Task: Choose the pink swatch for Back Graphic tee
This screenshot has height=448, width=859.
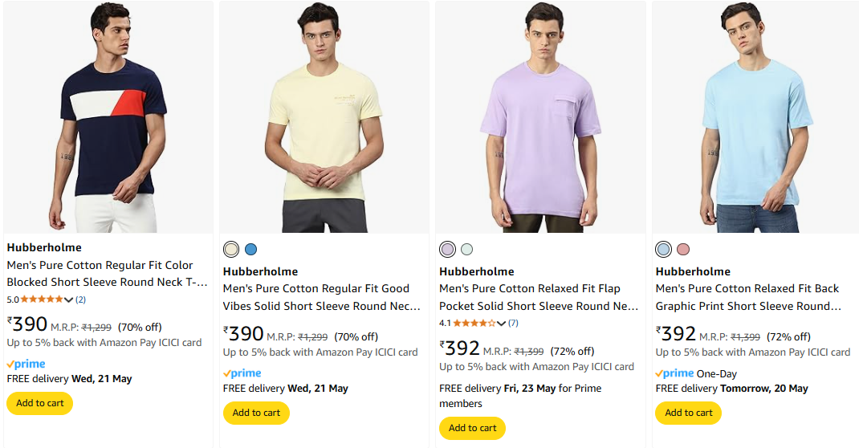Action: pos(683,249)
